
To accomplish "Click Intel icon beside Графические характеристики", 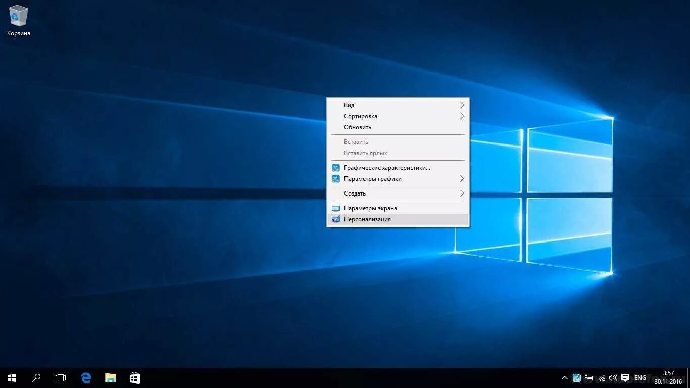I will tap(336, 168).
